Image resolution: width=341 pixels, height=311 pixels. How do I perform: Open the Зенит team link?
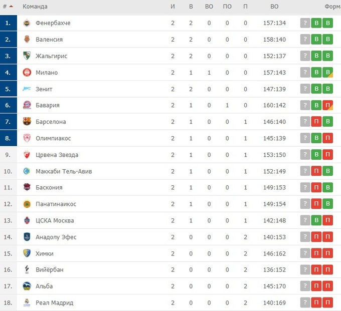(44, 89)
